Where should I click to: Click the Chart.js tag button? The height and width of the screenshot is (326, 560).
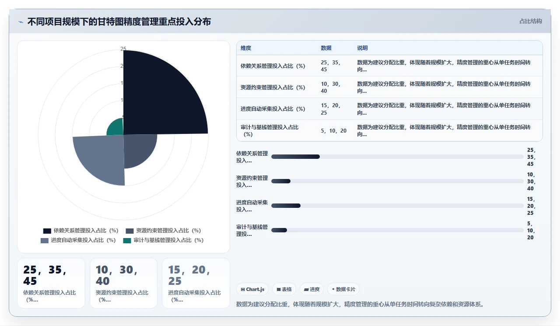pos(252,289)
